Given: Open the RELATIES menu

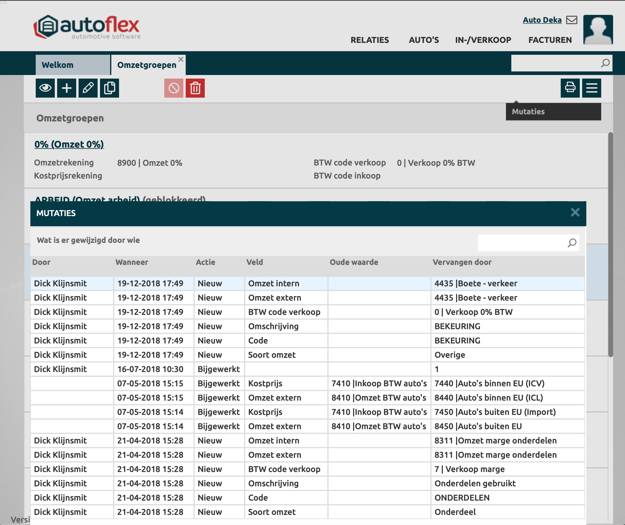Looking at the screenshot, I should (370, 40).
